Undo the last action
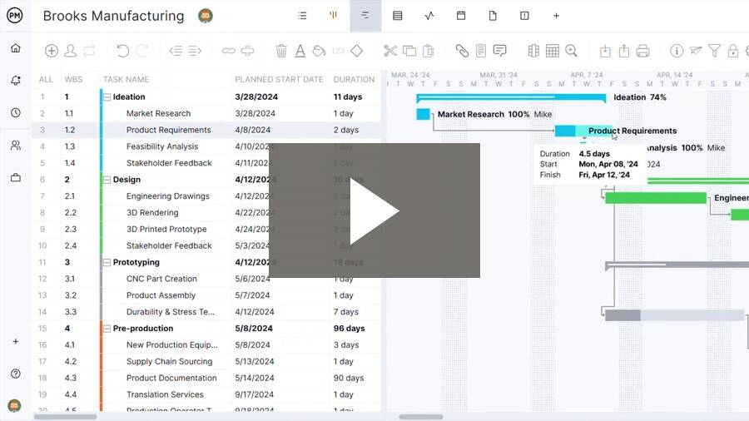 coord(122,51)
